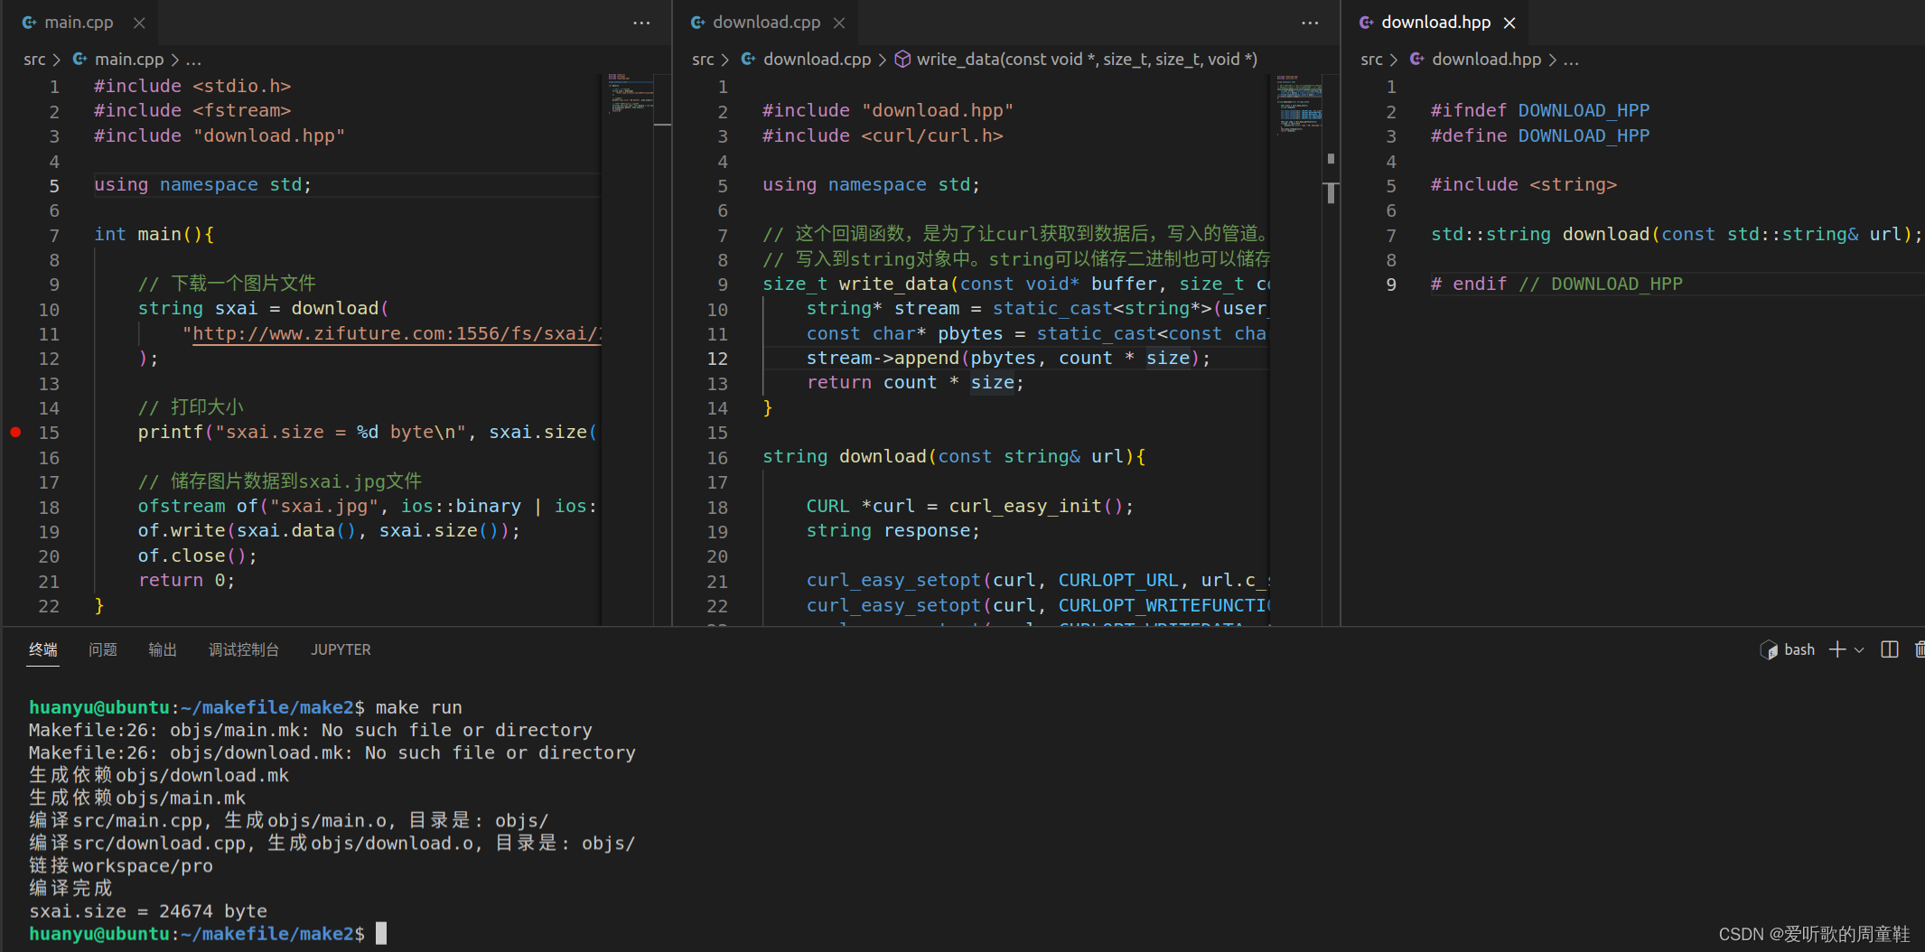Click 'make run' command in terminal
Viewport: 1925px width, 952px height.
point(419,707)
